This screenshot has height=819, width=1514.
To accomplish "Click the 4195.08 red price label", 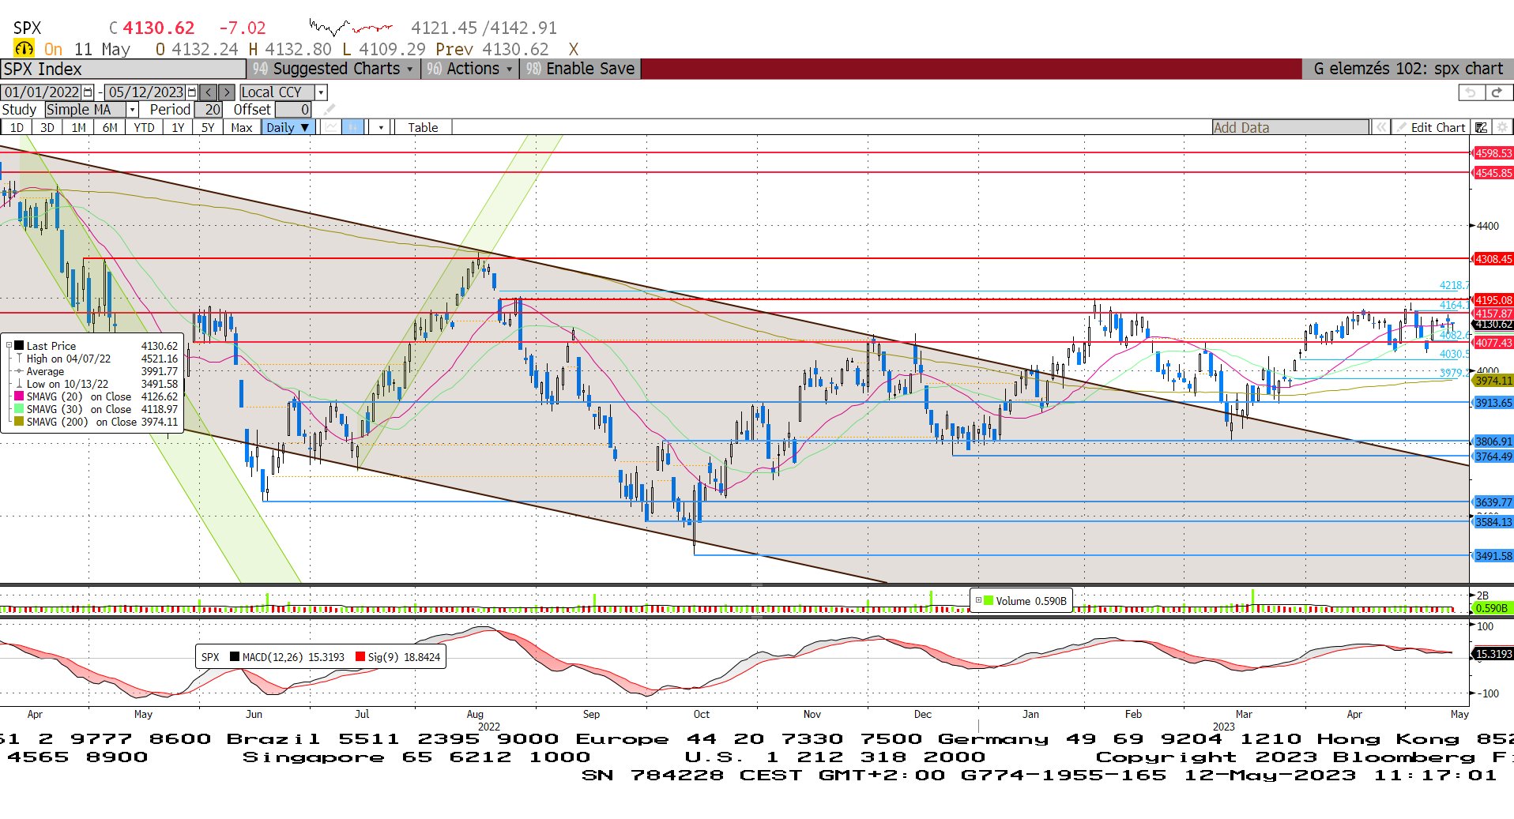I will [1493, 300].
